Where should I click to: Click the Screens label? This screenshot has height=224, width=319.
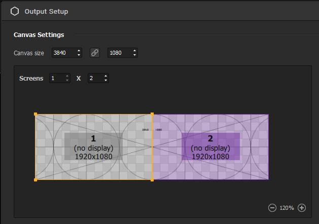tap(31, 79)
